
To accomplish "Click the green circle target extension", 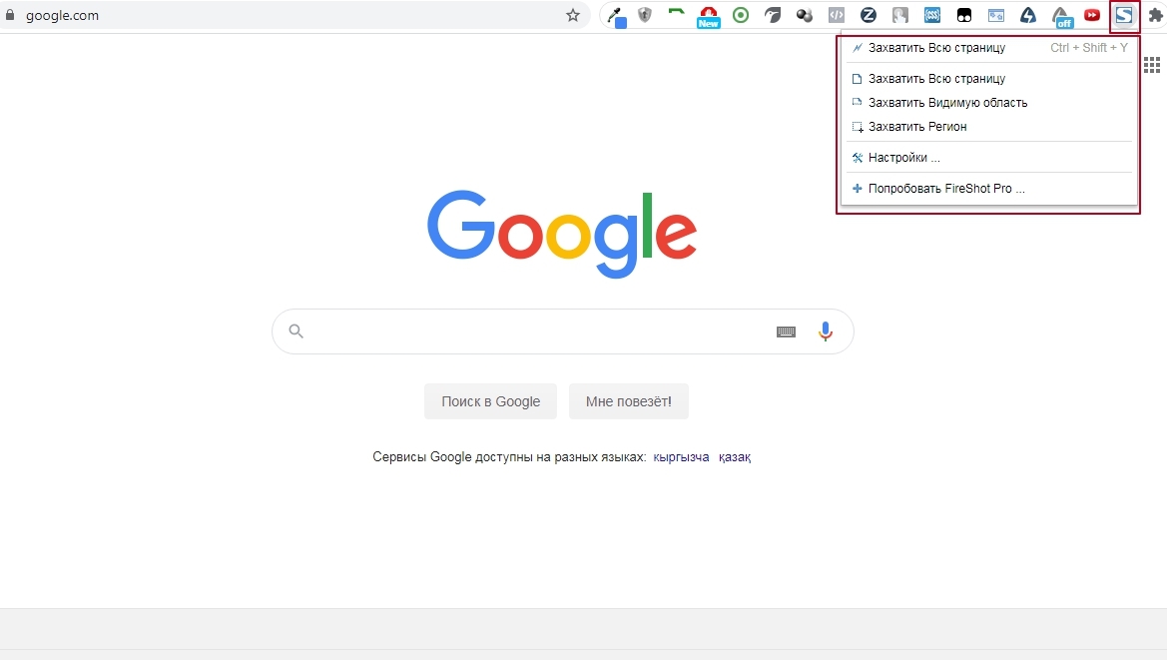I will pos(741,15).
